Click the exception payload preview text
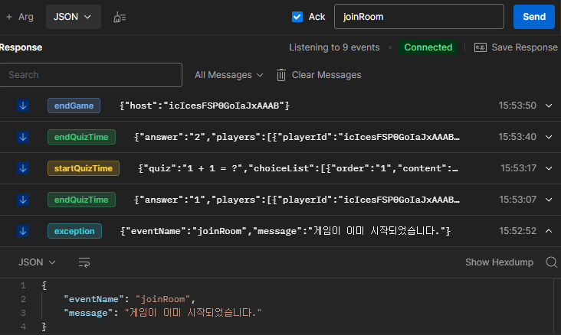 286,232
